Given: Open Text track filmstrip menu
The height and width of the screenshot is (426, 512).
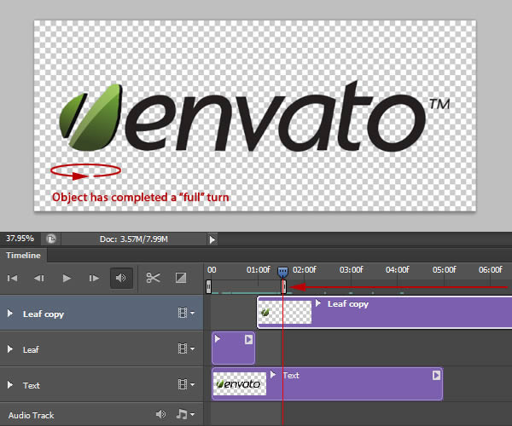Looking at the screenshot, I should pos(186,384).
